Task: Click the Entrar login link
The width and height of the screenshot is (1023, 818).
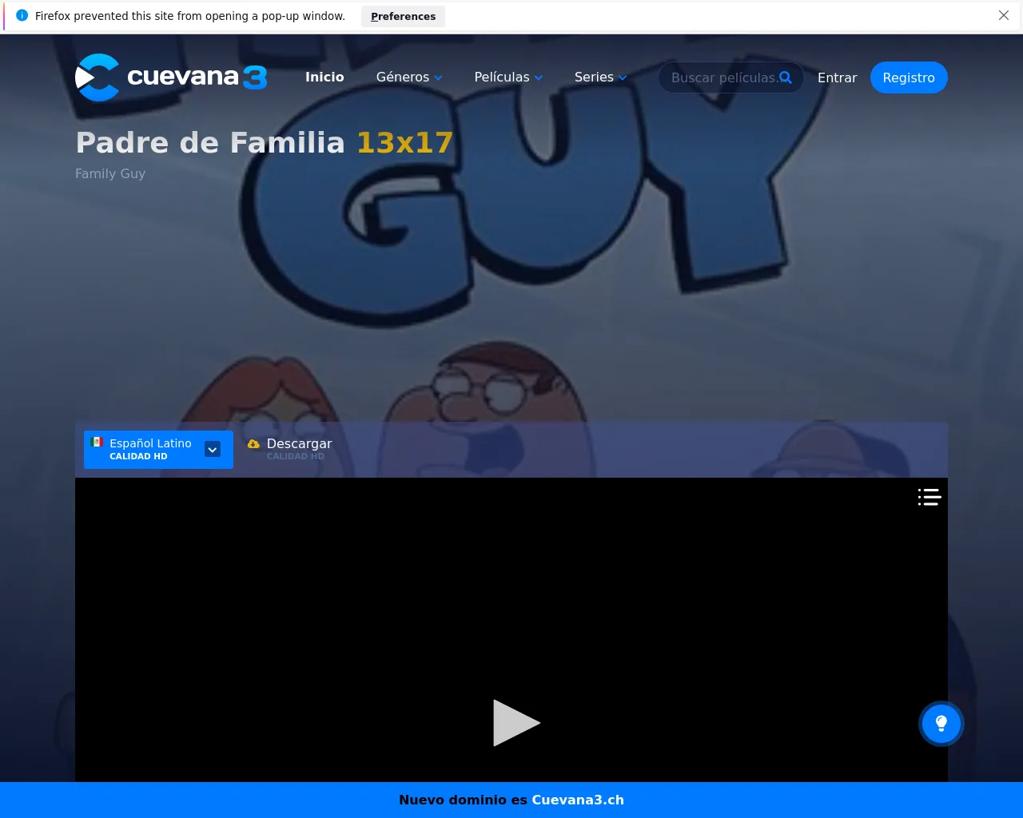Action: 837,77
